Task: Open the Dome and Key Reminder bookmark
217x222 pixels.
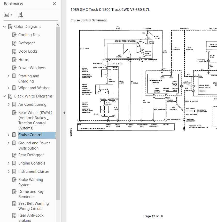Action: coord(31,194)
